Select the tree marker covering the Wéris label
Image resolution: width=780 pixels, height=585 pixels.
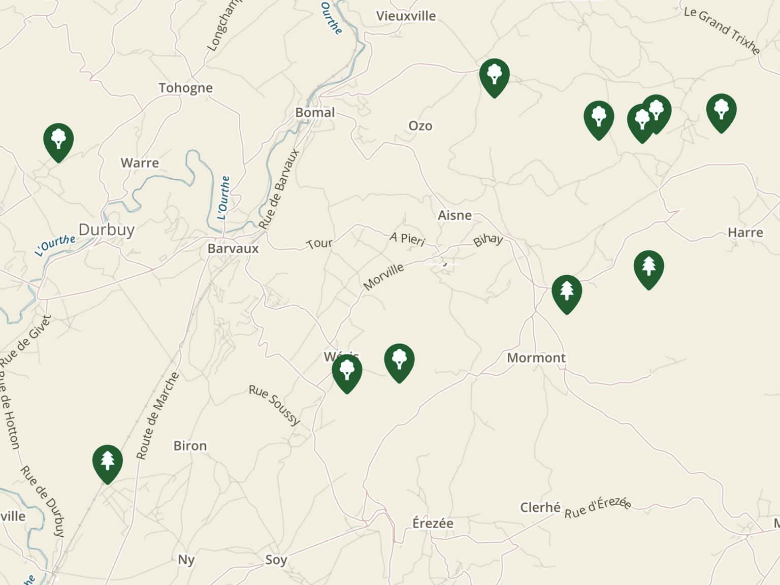point(347,374)
